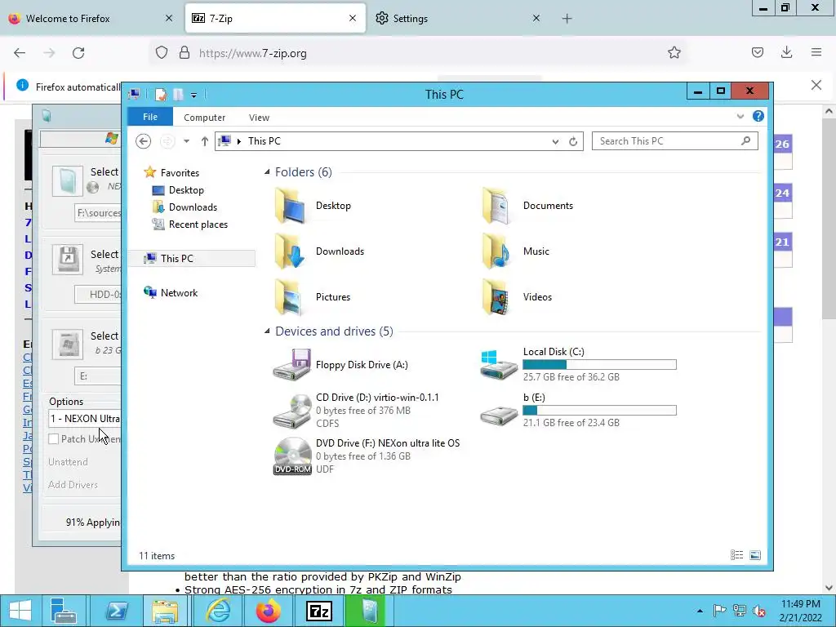836x627 pixels.
Task: Click the Explorer back arrow
Action: coord(143,141)
